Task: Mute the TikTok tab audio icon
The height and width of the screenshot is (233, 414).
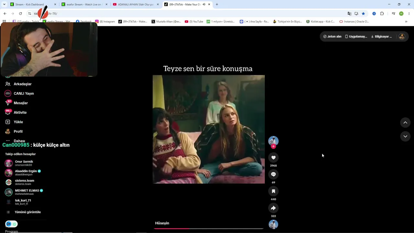Action: pos(204,5)
